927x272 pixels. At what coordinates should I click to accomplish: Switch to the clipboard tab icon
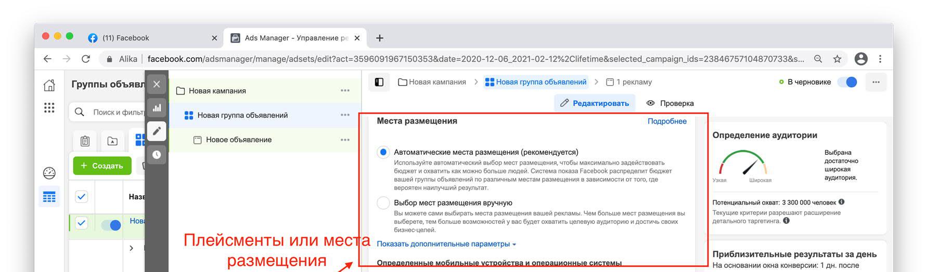click(85, 141)
